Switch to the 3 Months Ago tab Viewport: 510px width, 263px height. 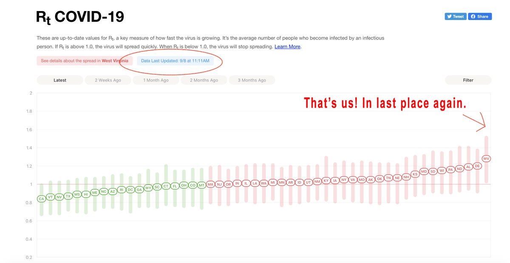252,80
